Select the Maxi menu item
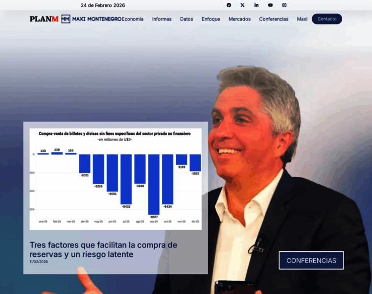Viewport: 372px width, 294px height. (x=302, y=19)
